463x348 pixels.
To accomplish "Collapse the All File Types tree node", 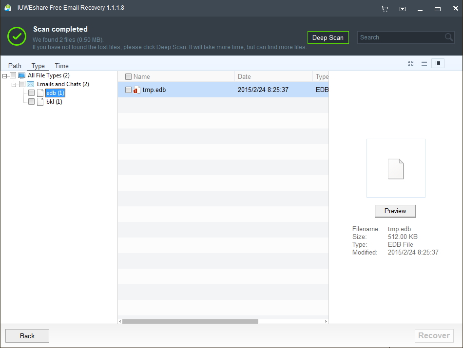I will tap(4, 76).
